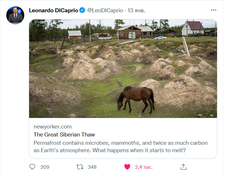Click the retweet arrows icon
Viewport: 227px width, 175px height.
click(x=80, y=167)
